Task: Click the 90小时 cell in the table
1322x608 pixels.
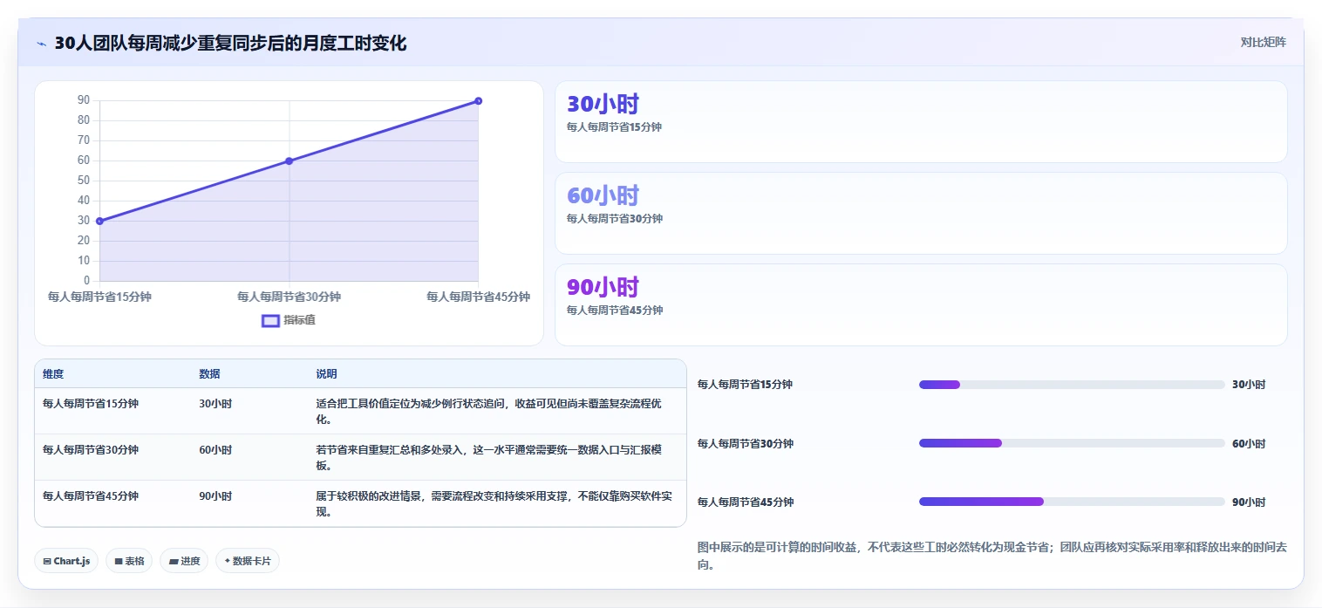Action: [x=215, y=496]
